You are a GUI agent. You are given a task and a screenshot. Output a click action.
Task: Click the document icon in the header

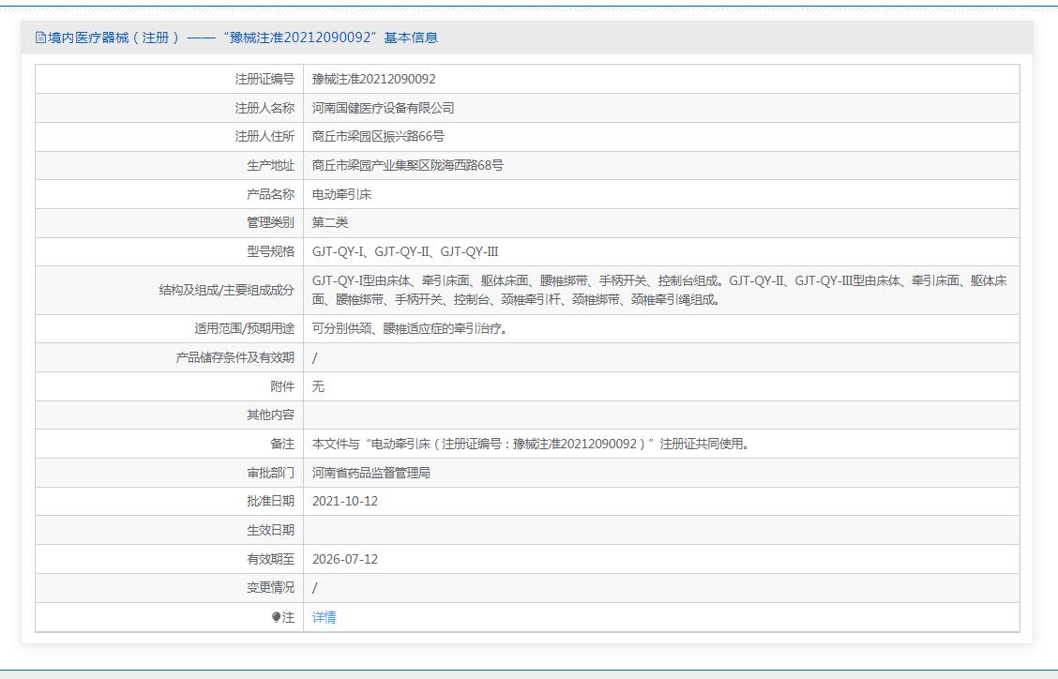[40, 38]
